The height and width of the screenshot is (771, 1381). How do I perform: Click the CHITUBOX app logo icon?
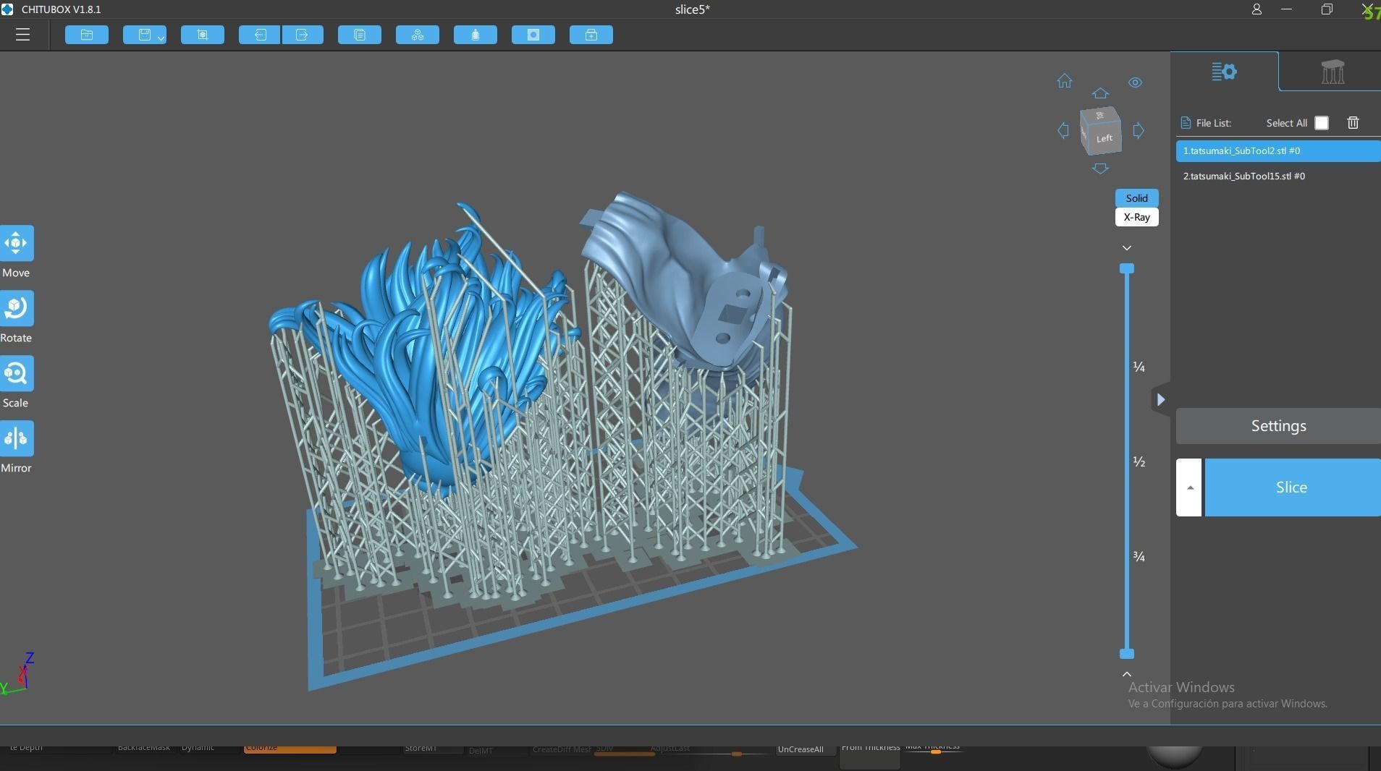8,9
